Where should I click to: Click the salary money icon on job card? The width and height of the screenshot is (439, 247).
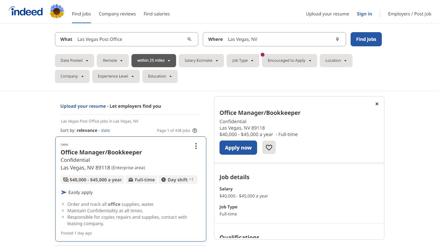click(x=66, y=180)
